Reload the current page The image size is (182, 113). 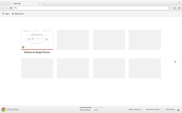tap(11, 8)
